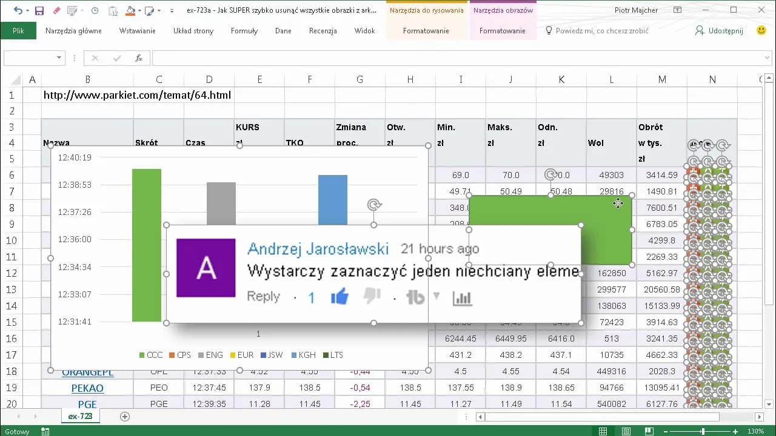The width and height of the screenshot is (776, 436).
Task: Select the ex-723 sheet tab
Action: [x=80, y=416]
